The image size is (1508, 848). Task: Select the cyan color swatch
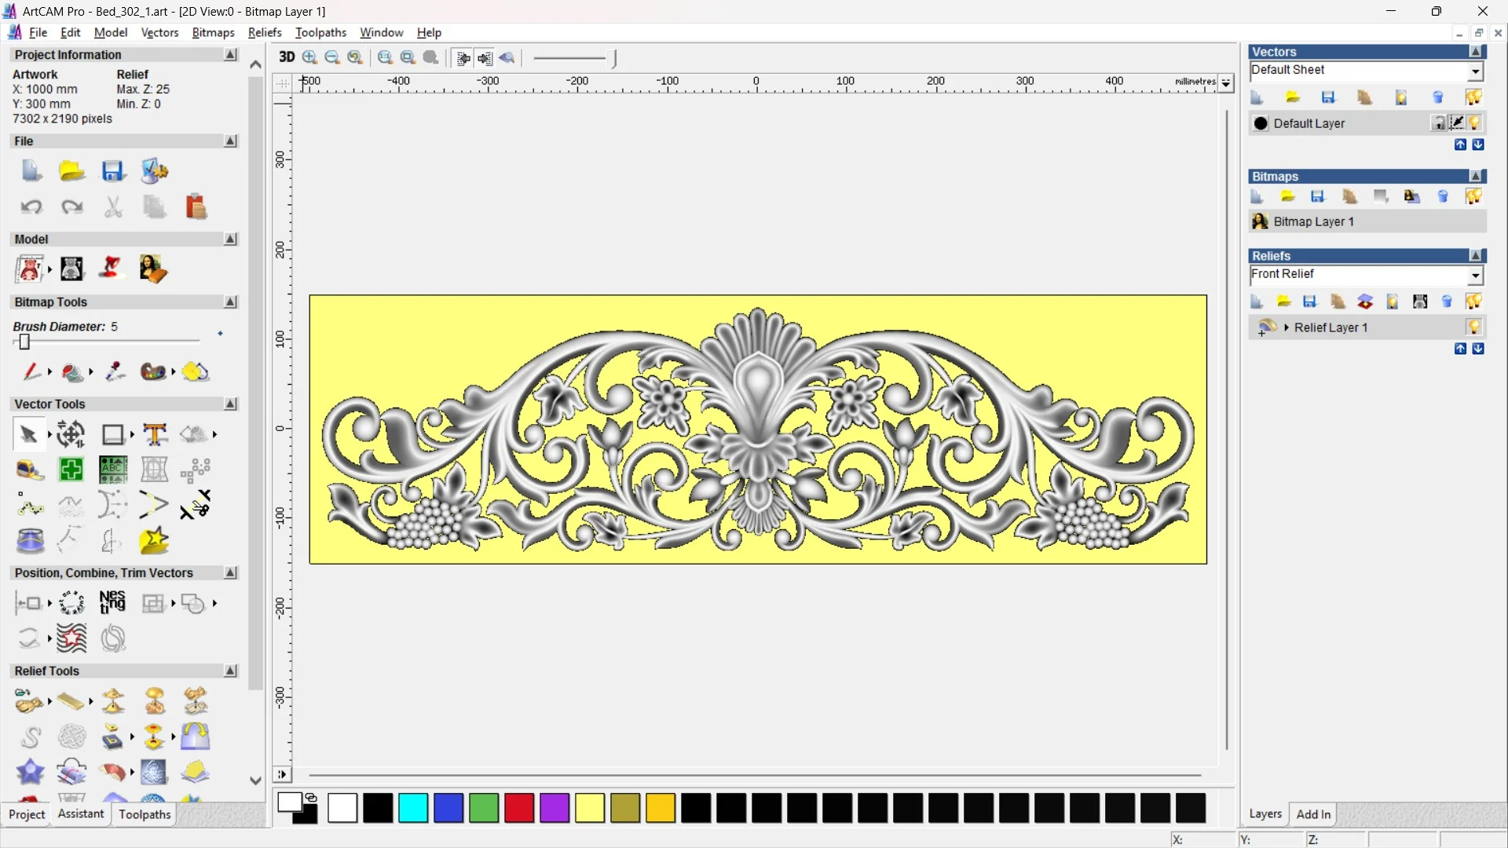coord(413,808)
